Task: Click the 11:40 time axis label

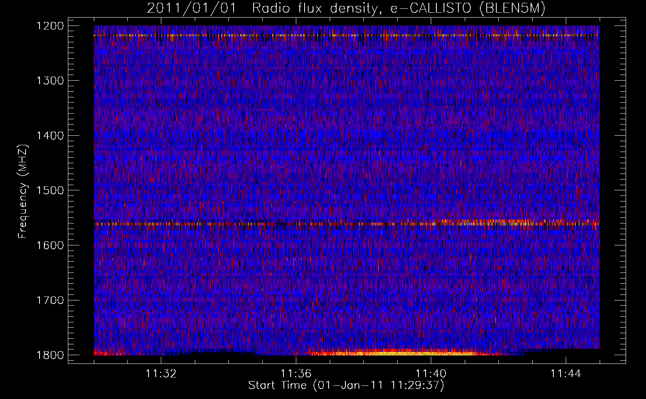Action: [431, 374]
